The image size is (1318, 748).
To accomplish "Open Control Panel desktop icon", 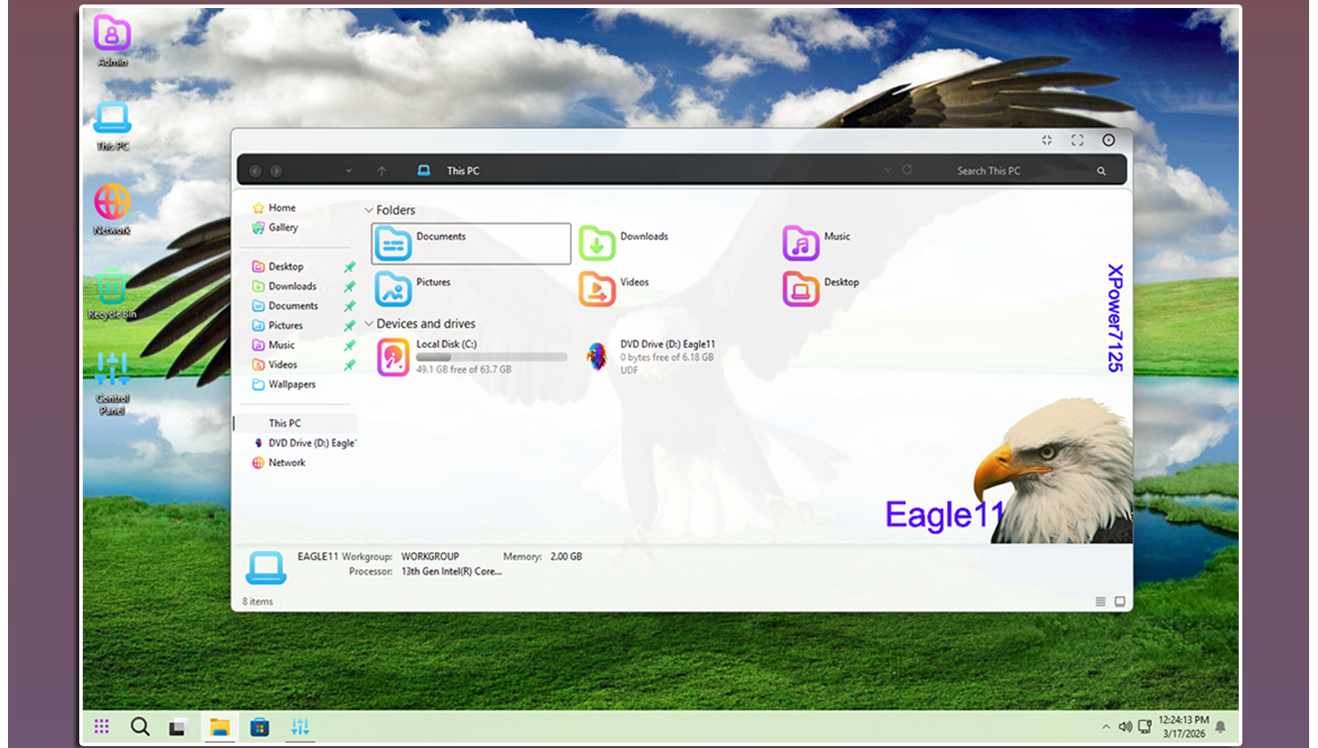I will (112, 383).
